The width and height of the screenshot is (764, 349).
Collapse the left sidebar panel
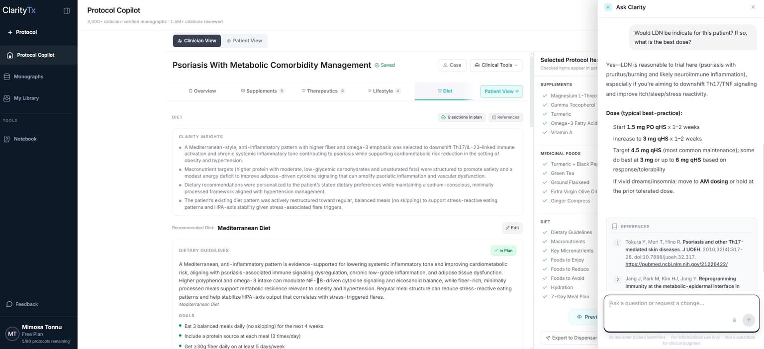click(x=67, y=10)
